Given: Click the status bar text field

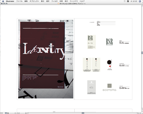Looking at the screenshot, I should pos(17,113).
